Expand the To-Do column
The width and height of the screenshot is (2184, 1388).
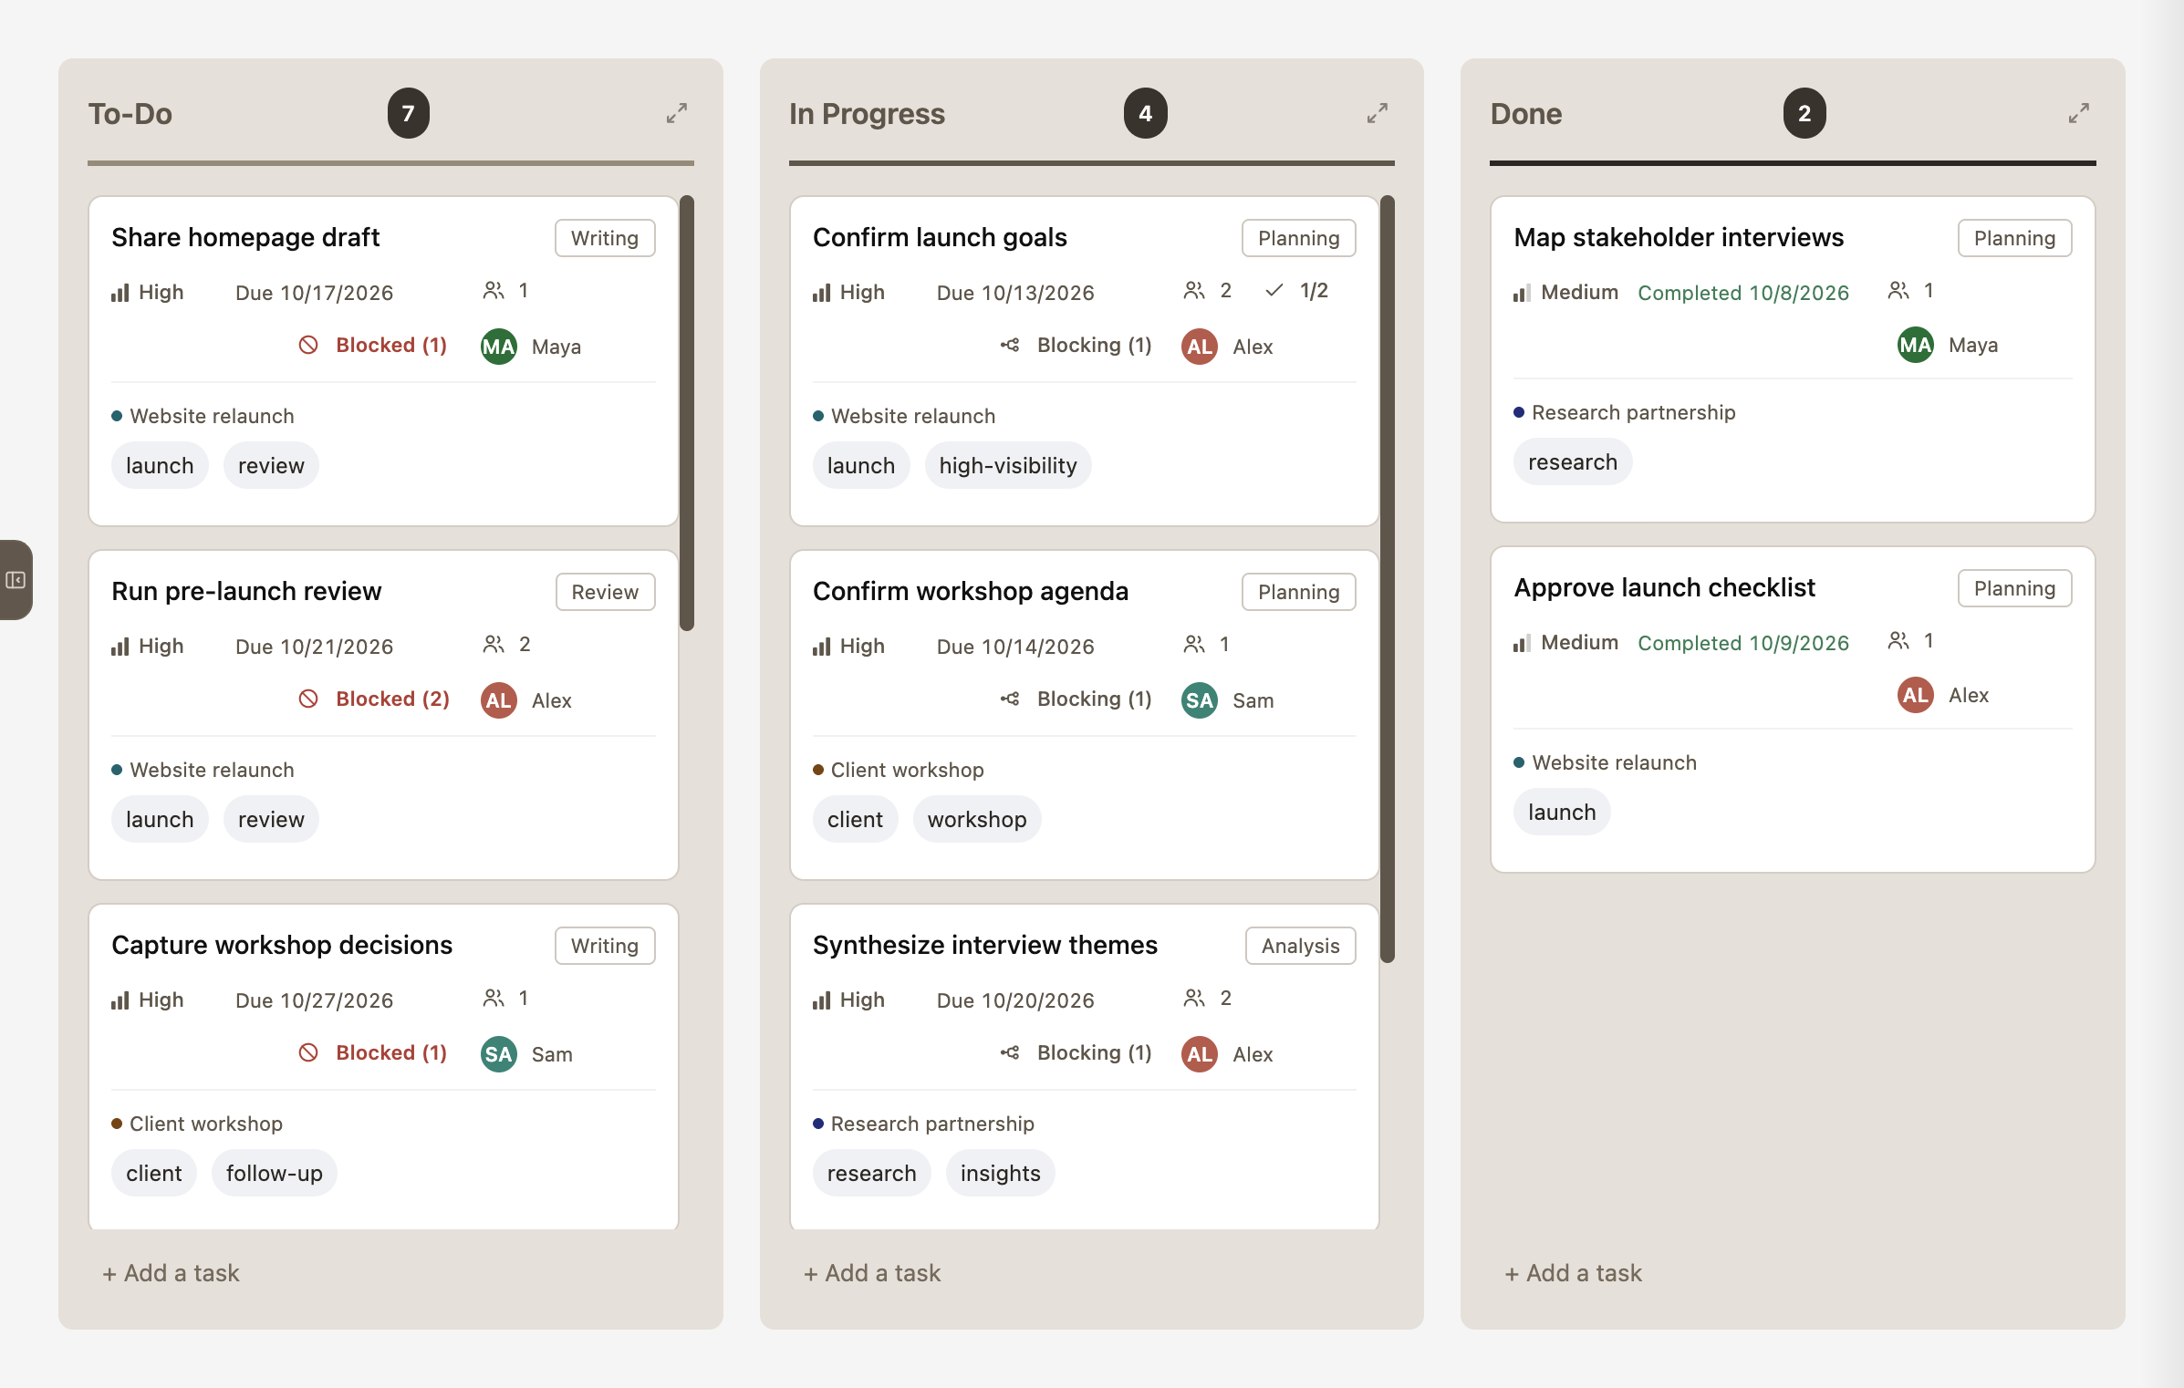pos(676,113)
